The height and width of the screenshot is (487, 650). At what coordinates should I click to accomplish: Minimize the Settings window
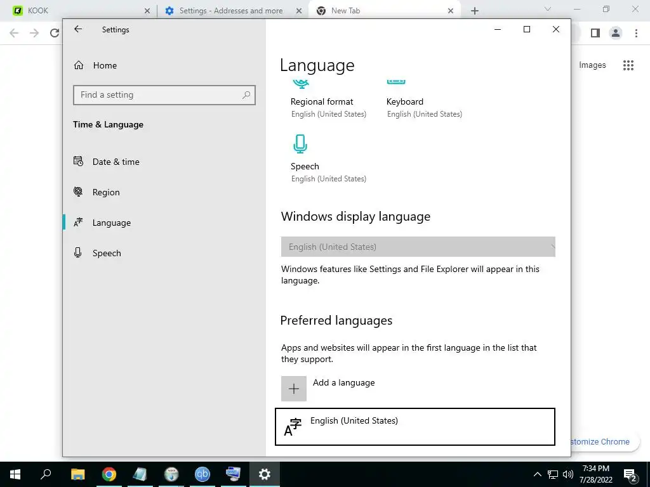click(498, 29)
